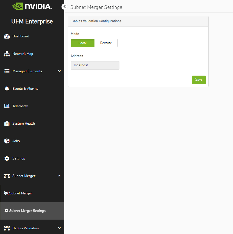Image resolution: width=233 pixels, height=234 pixels.
Task: Click the System Health medkit icon
Action: pyautogui.click(x=7, y=124)
